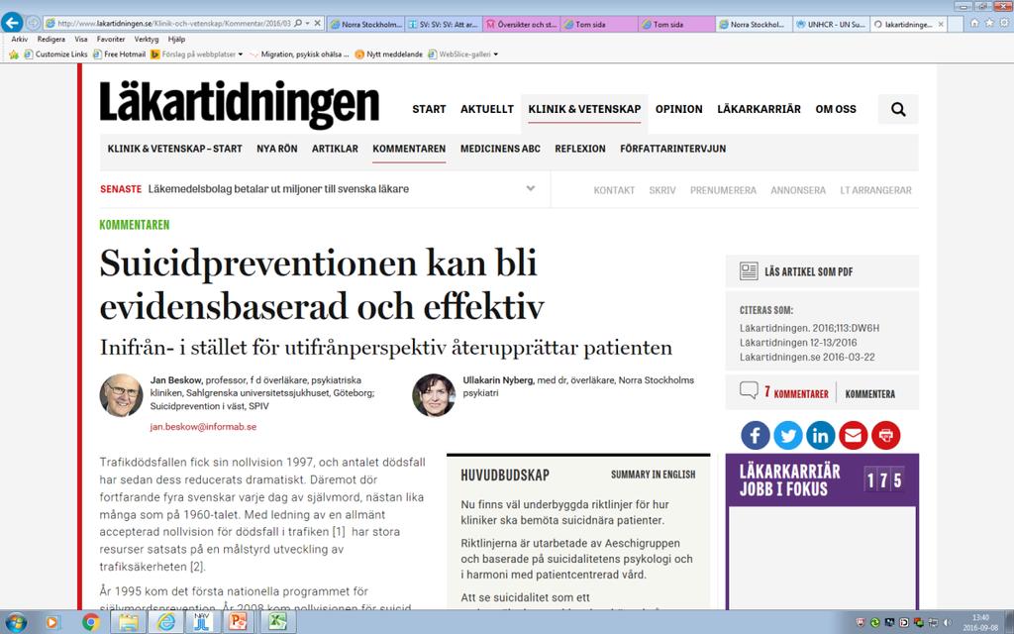Expand the Senaste news ticker chevron
The width and height of the screenshot is (1014, 634).
click(x=531, y=189)
